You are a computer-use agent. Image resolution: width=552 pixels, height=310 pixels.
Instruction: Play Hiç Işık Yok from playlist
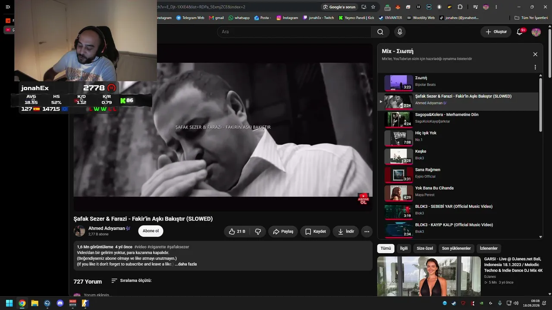[458, 138]
